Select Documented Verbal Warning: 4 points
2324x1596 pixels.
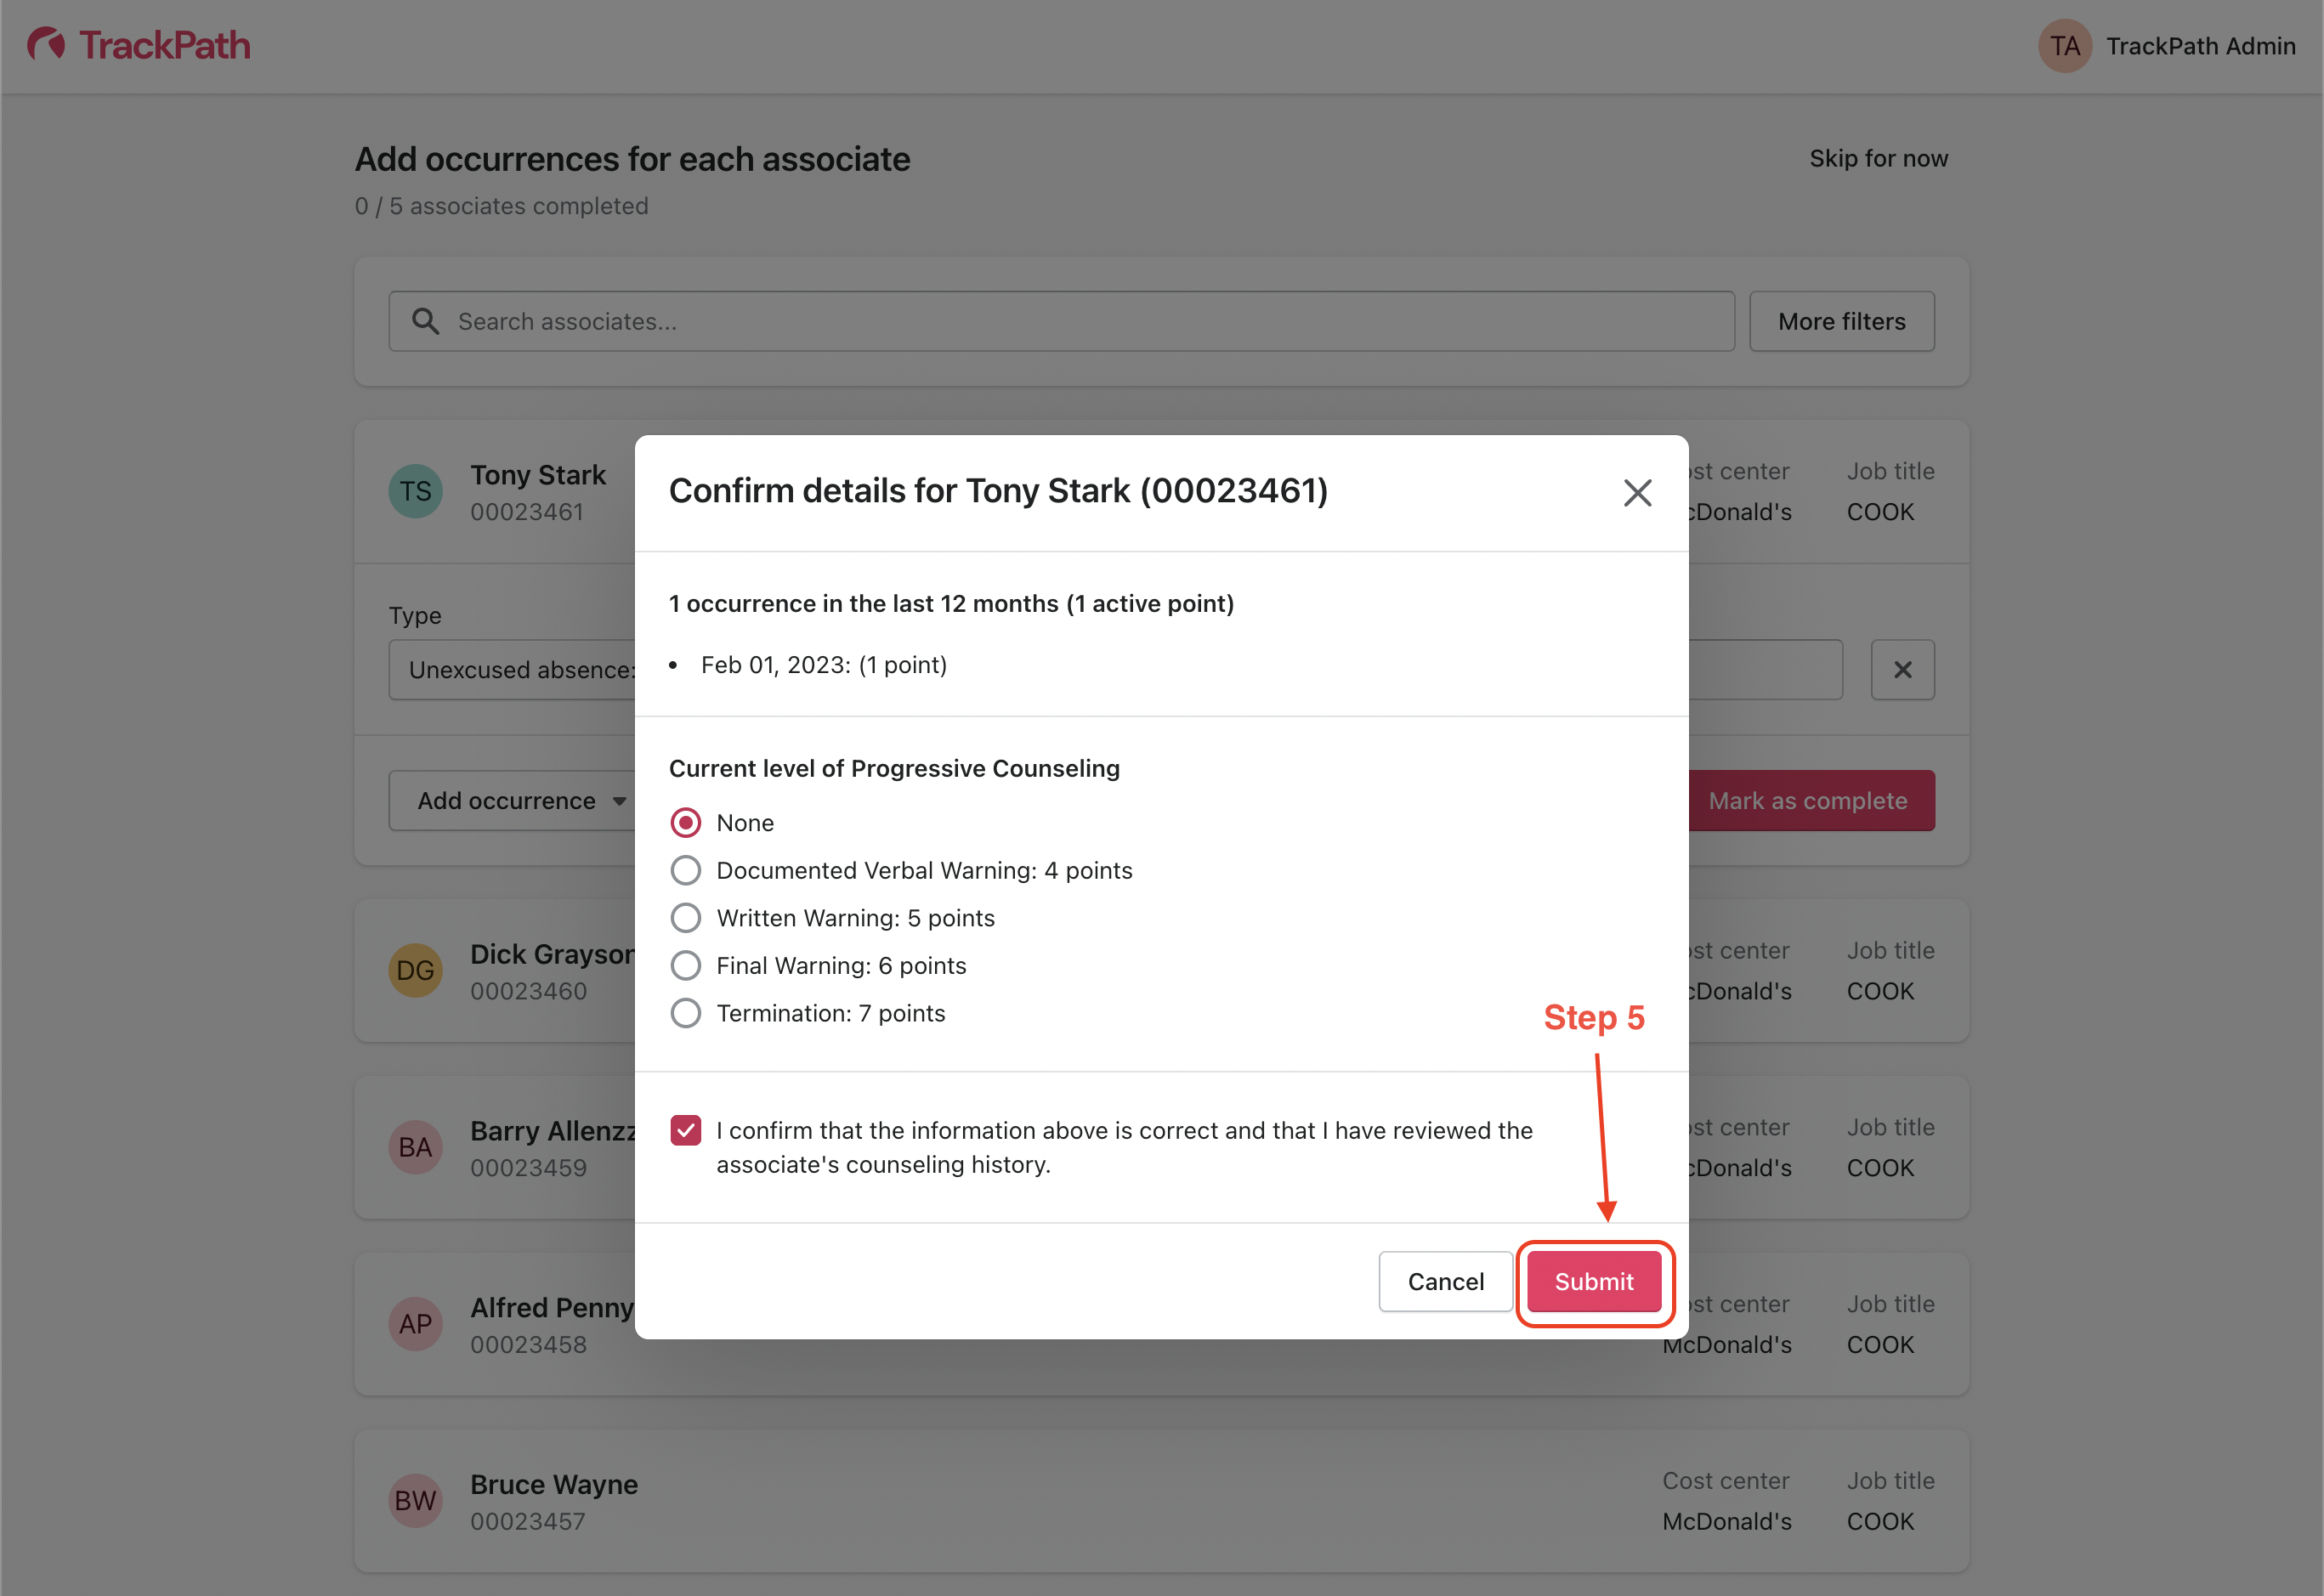tap(686, 870)
